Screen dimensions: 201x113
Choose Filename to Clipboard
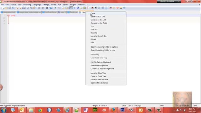pyautogui.click(x=106, y=66)
